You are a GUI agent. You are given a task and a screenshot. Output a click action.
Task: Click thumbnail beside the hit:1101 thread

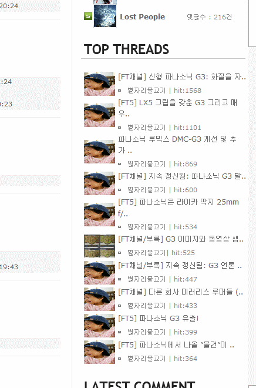99,115
